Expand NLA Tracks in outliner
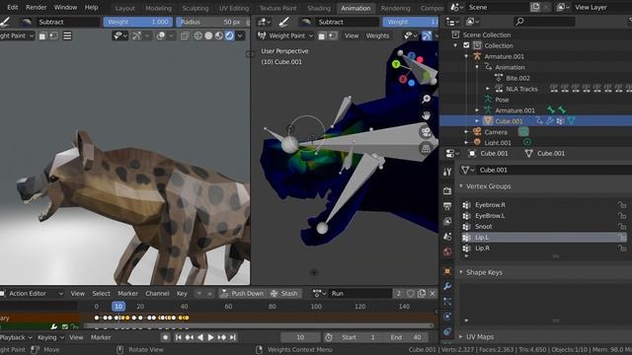632x355 pixels. click(488, 89)
